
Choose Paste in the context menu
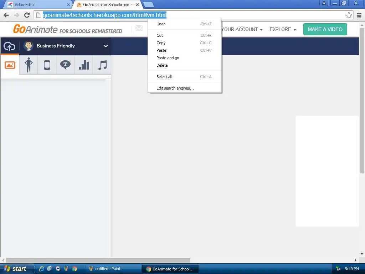185,50
